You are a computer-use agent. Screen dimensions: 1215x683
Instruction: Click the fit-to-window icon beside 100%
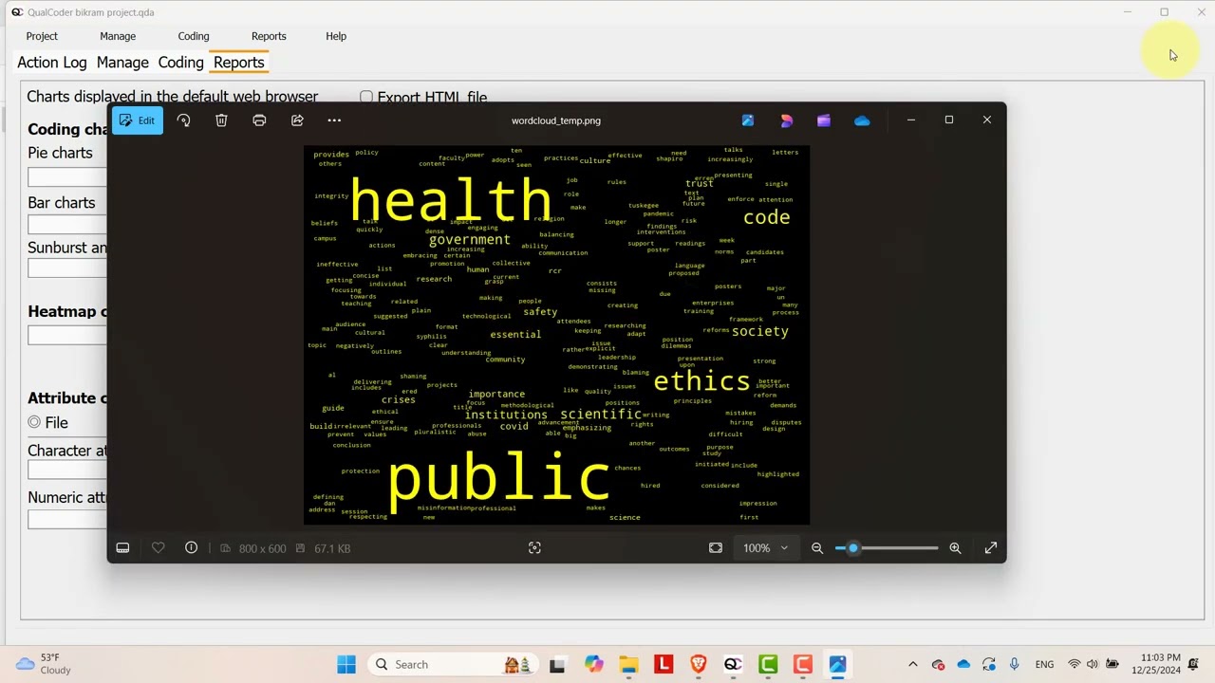coord(716,548)
